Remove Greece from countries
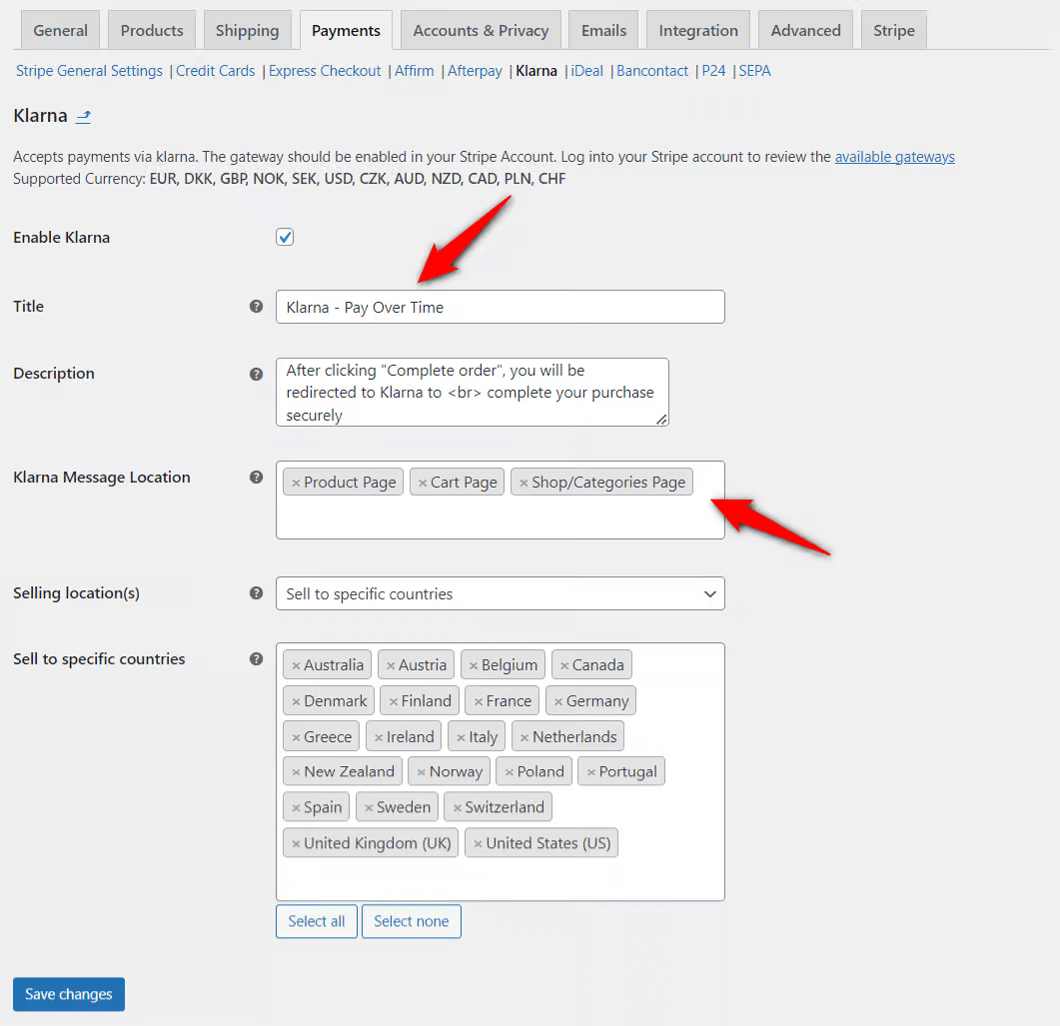Screen dimensions: 1060x1026 [296, 737]
